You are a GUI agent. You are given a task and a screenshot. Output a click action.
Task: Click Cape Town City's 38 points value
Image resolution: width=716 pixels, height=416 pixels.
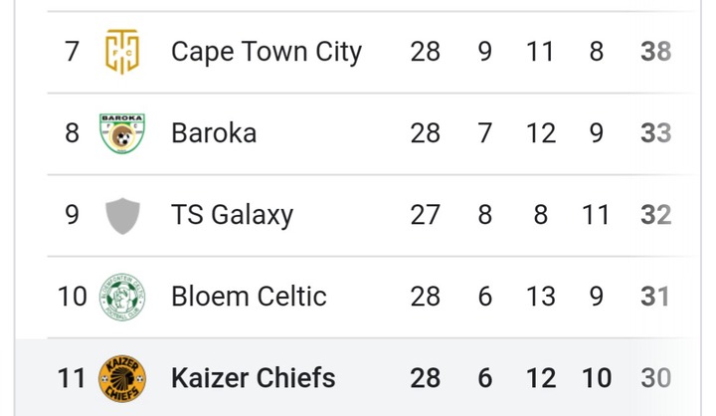(655, 52)
